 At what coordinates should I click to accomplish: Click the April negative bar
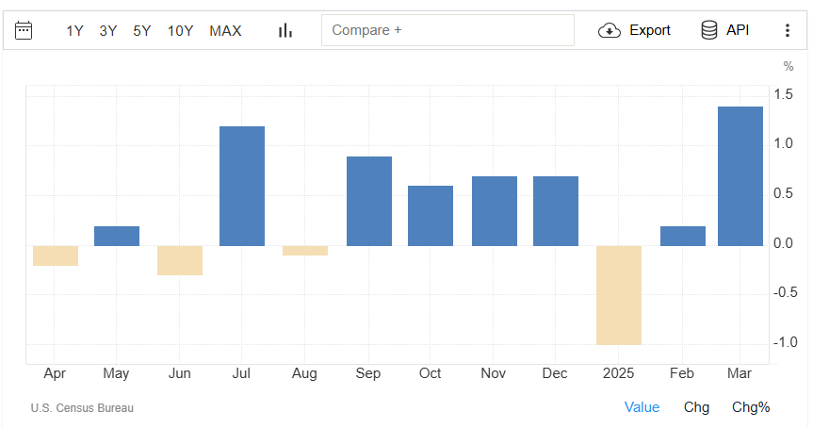click(56, 255)
